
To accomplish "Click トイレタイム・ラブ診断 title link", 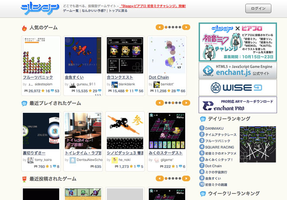I will 83,153.
